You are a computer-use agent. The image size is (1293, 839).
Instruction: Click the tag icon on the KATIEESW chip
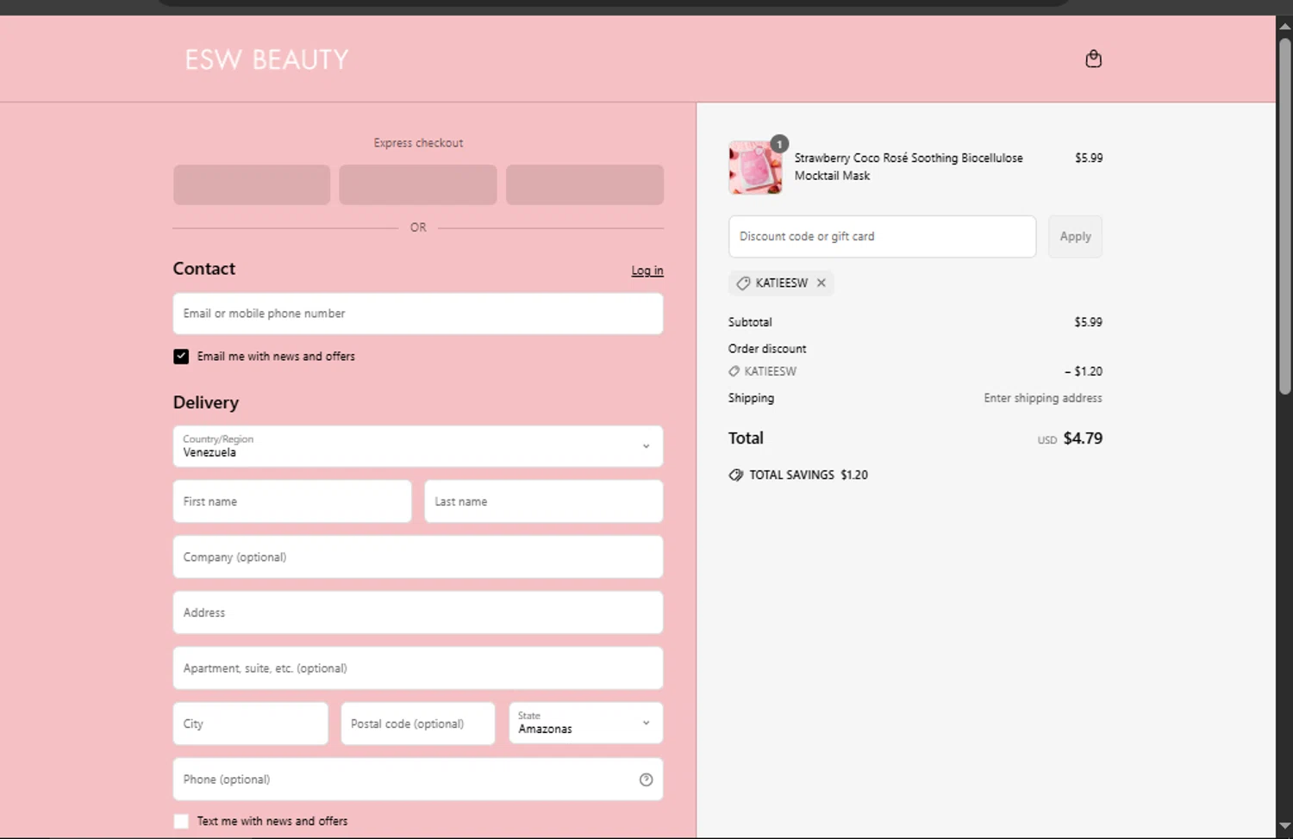(743, 283)
